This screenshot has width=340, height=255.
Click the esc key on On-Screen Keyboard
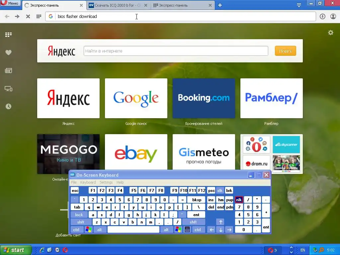coord(75,191)
